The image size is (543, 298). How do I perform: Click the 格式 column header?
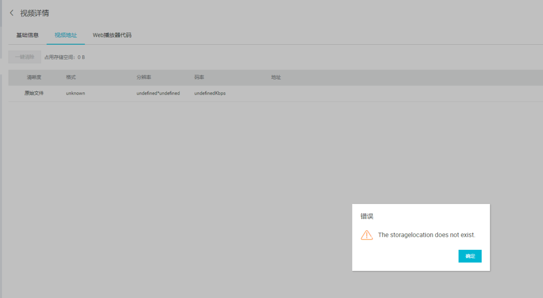click(71, 77)
